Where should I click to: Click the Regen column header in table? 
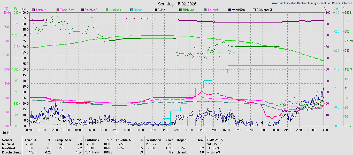pos(181,140)
